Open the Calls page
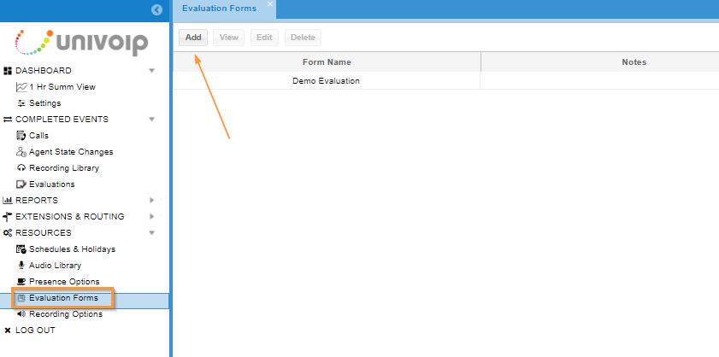Image resolution: width=719 pixels, height=357 pixels. click(39, 136)
